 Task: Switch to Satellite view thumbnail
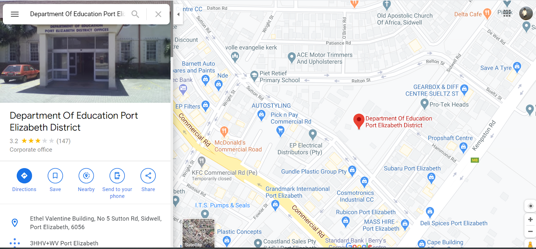198,234
